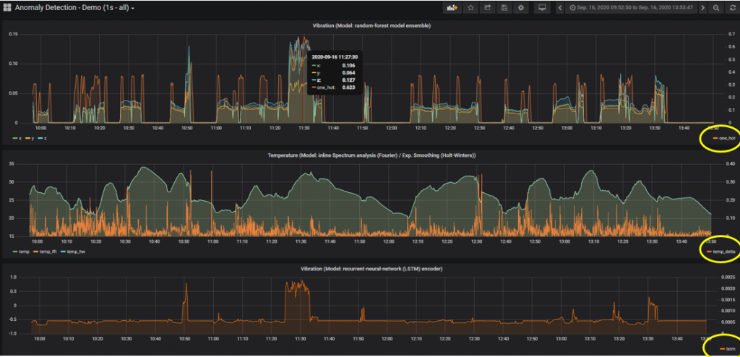Shift time range backward with left arrow
The image size is (740, 357).
pyautogui.click(x=560, y=7)
